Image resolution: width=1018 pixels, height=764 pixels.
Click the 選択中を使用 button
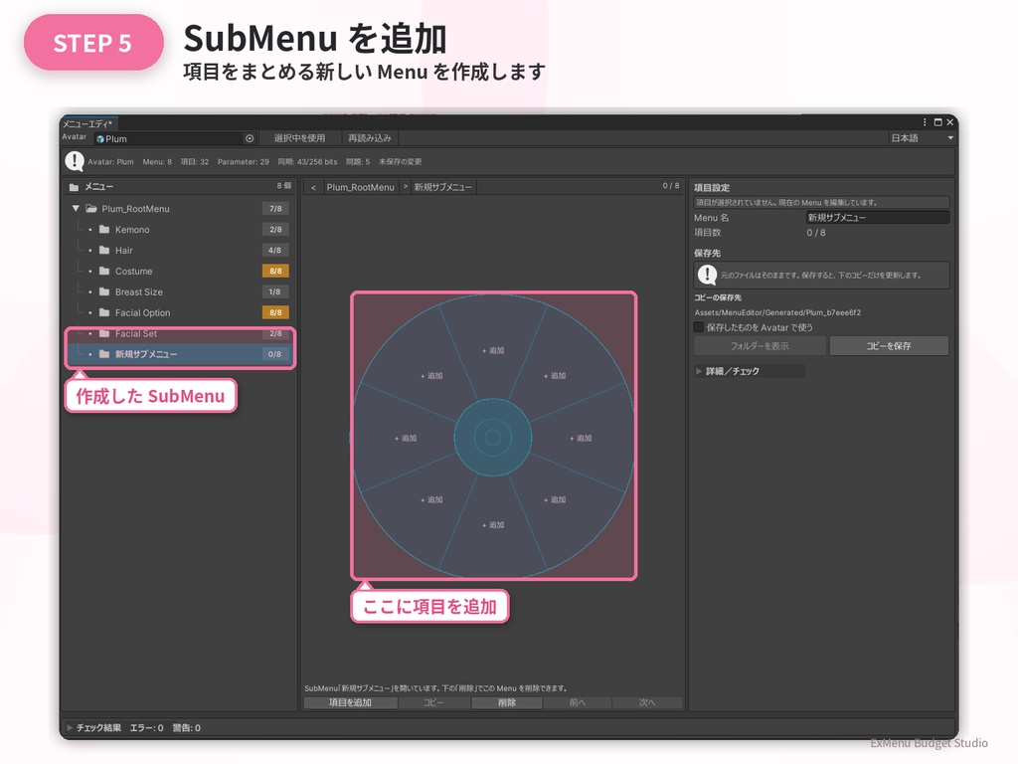click(x=299, y=137)
